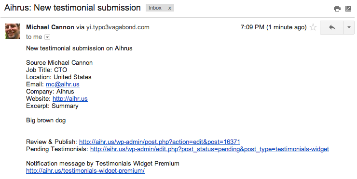Screen dimensions: 357x179
Task: Click the yi.typo3vagabond.com sender domain
Action: pos(118,27)
